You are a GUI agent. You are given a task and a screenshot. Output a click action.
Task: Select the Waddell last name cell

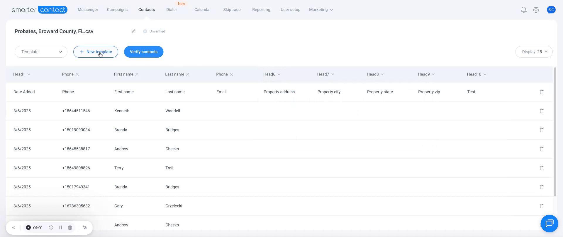click(x=173, y=111)
